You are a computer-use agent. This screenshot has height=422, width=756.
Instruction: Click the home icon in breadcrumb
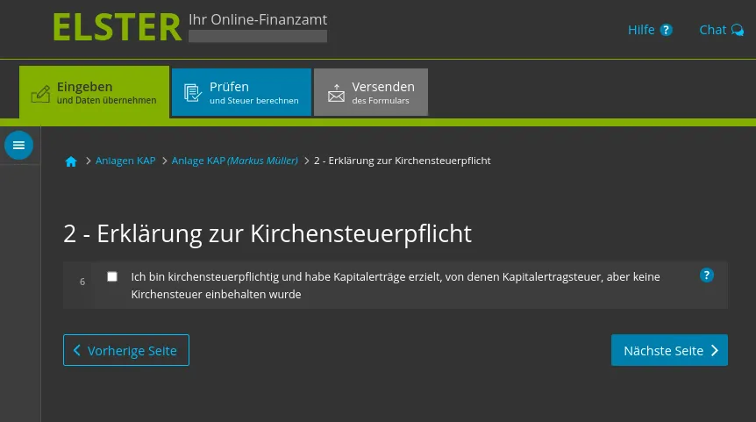coord(71,161)
